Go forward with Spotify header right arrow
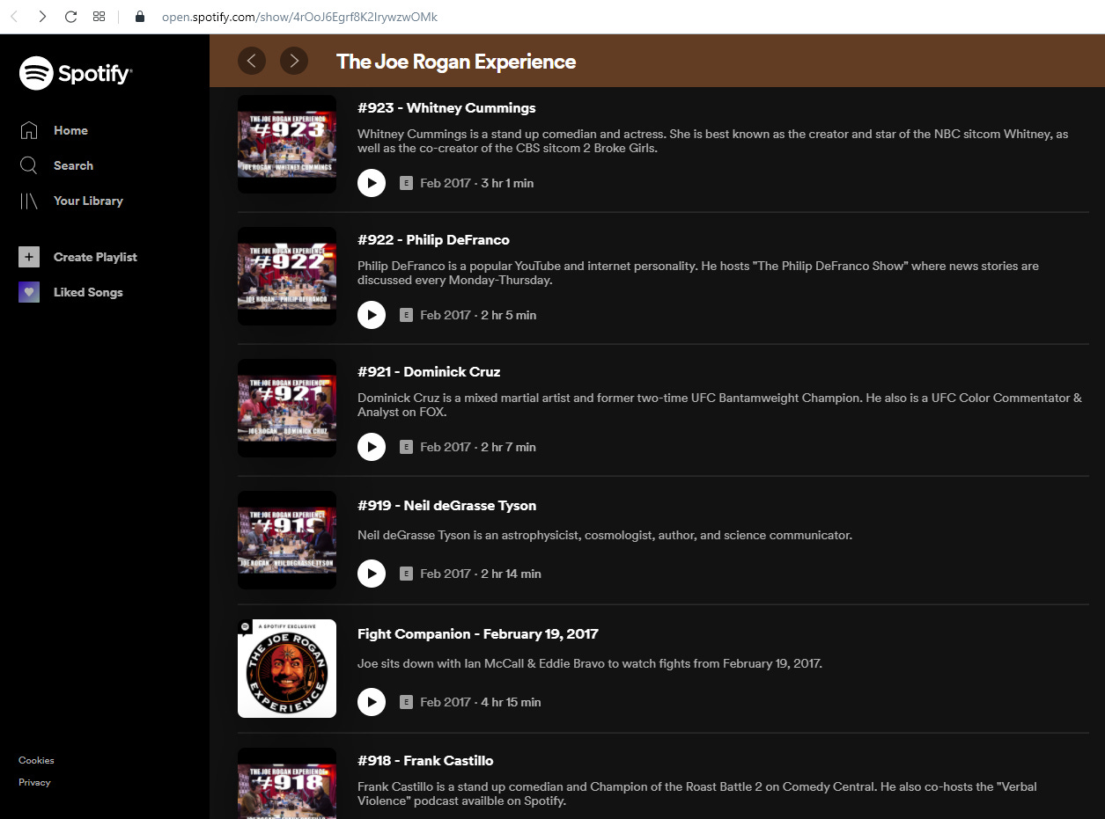The width and height of the screenshot is (1105, 819). 294,61
